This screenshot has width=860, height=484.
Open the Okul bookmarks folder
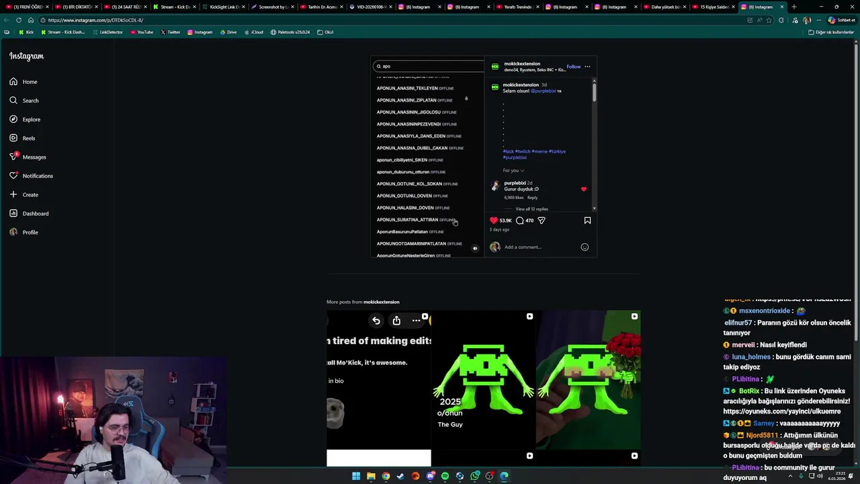tap(325, 32)
